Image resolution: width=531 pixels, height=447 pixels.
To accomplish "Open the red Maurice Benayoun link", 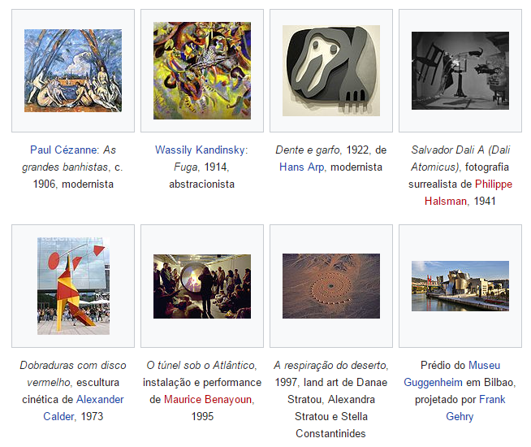I will [208, 399].
